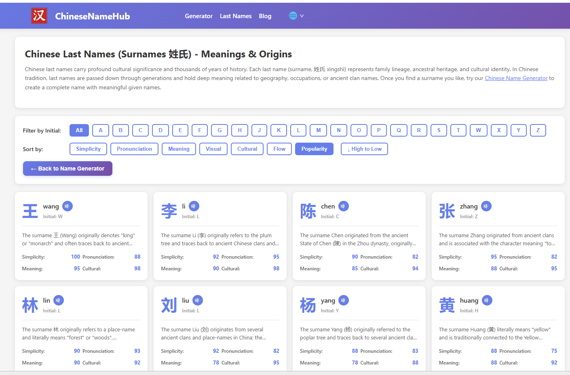Switch to the Blog section

tap(265, 16)
